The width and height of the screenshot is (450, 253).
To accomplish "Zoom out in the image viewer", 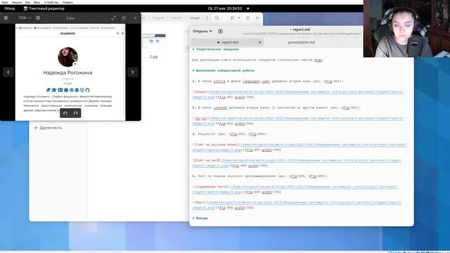I will 6,18.
